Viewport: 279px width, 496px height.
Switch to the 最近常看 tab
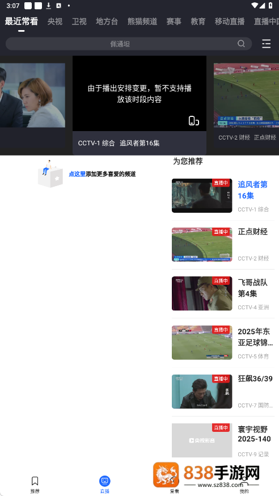[x=22, y=22]
